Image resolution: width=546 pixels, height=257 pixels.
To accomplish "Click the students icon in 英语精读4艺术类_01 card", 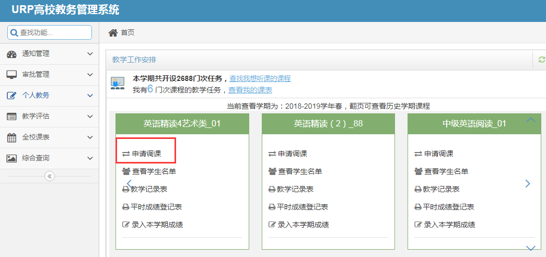I will tap(126, 171).
